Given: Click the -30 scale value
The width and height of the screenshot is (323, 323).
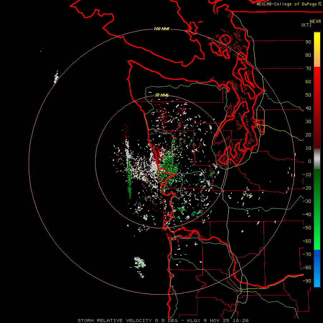Looking at the screenshot, I should 307,201.
